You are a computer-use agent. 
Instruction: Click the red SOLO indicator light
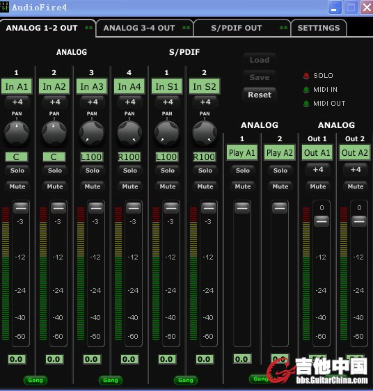(306, 76)
